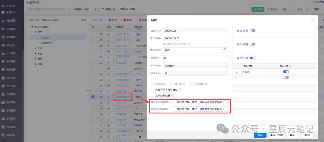324x142 pixels.
Task: Click the 助记码 input field
Action: coord(194,58)
